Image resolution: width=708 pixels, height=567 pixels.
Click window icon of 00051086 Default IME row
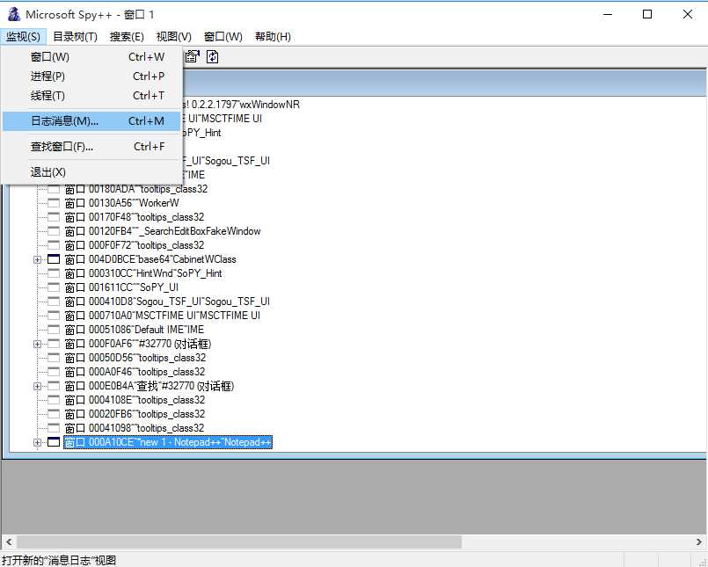point(54,330)
